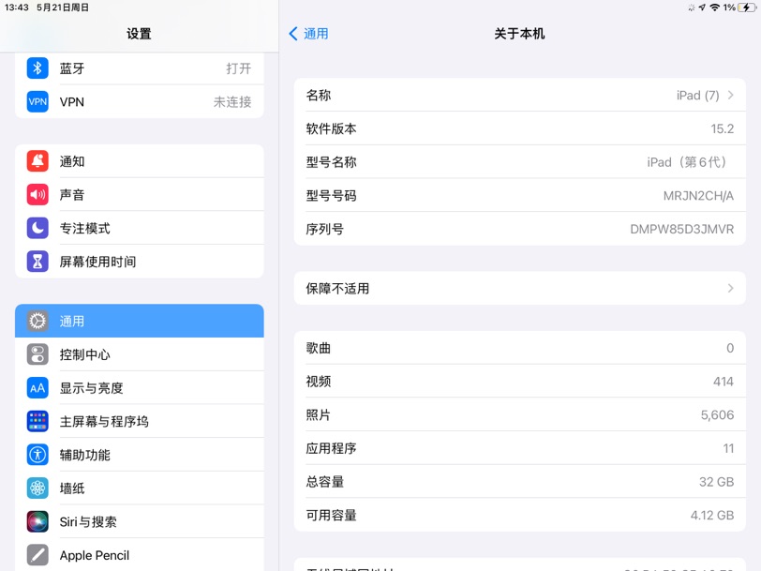Select the Display & Brightness AA icon
This screenshot has height=571, width=761.
coord(37,388)
